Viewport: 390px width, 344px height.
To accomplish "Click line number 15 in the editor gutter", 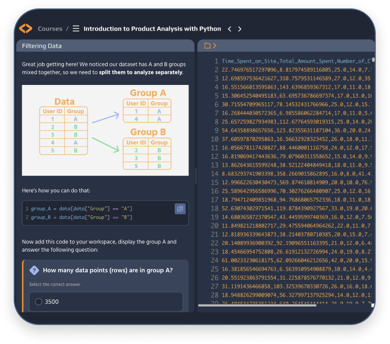I will pyautogui.click(x=215, y=182).
